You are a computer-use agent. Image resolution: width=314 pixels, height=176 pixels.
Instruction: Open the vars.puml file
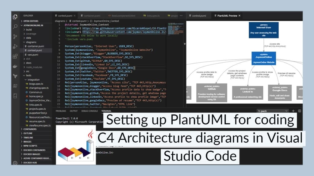pyautogui.click(x=32, y=54)
